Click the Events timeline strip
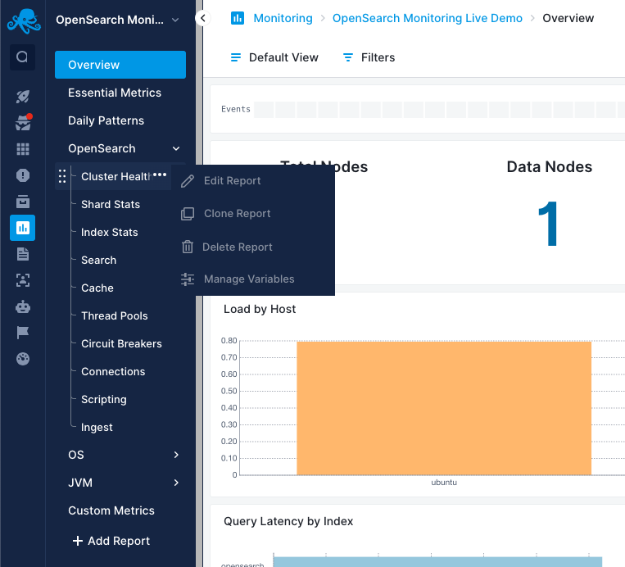This screenshot has height=567, width=625. 439,109
